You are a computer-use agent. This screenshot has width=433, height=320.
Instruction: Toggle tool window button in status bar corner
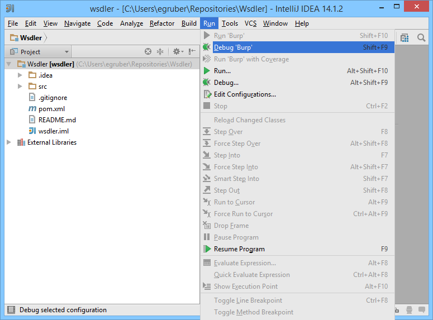pos(11,310)
